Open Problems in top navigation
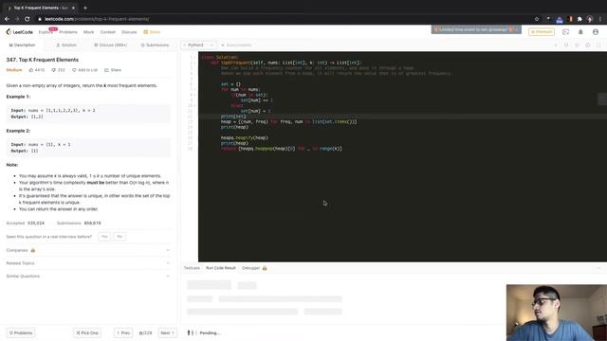 click(68, 32)
